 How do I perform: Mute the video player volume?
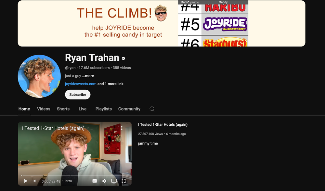pos(35,181)
